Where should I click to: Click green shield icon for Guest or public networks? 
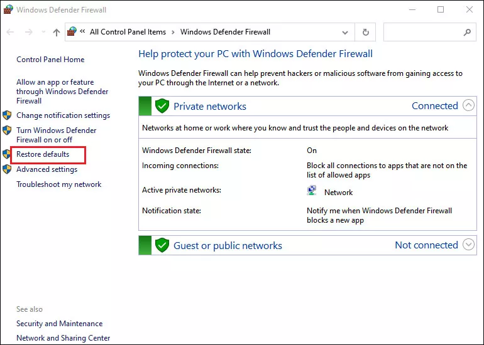pos(162,245)
